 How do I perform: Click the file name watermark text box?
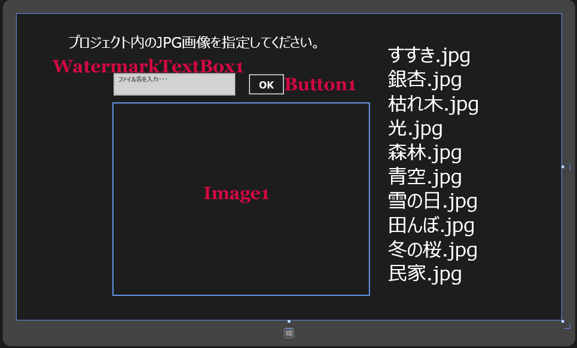pyautogui.click(x=175, y=84)
